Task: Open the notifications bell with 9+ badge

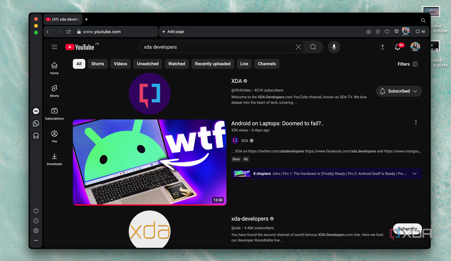Action: point(398,47)
